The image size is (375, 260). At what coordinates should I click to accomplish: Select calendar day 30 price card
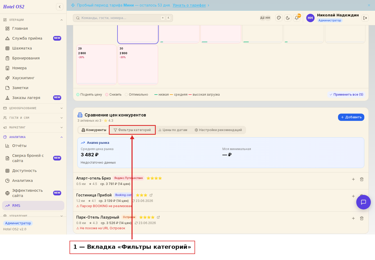point(138,65)
